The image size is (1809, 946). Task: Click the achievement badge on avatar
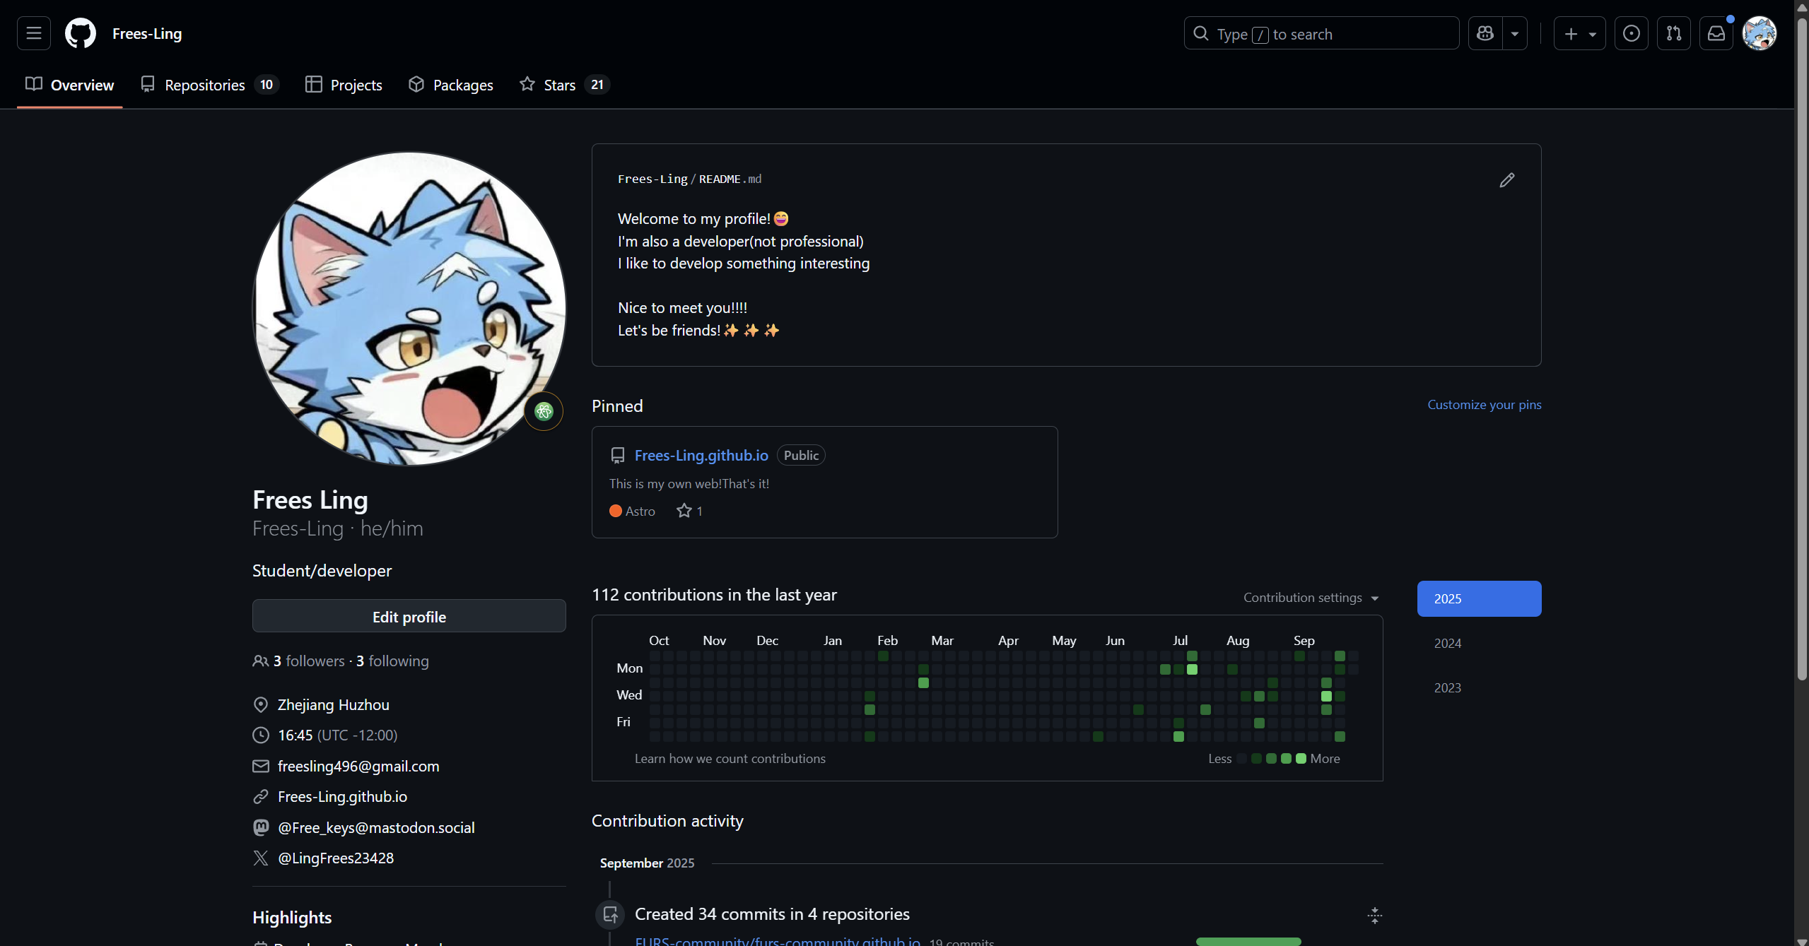pyautogui.click(x=543, y=411)
